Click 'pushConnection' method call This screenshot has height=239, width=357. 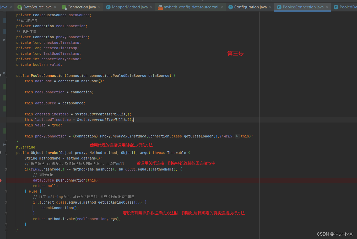pyautogui.click(x=71, y=180)
